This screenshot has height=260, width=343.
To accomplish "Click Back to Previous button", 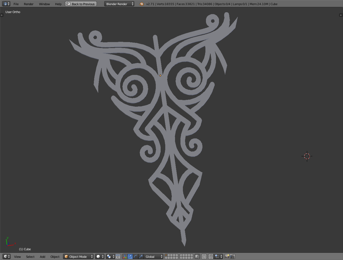I will [x=81, y=4].
